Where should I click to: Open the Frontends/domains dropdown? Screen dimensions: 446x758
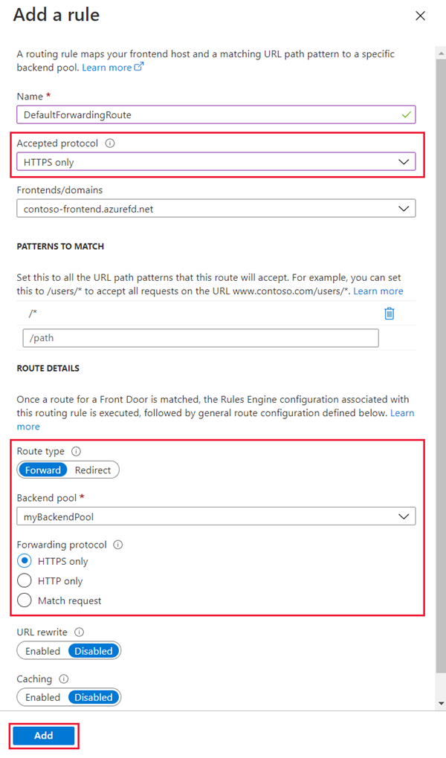pos(404,208)
